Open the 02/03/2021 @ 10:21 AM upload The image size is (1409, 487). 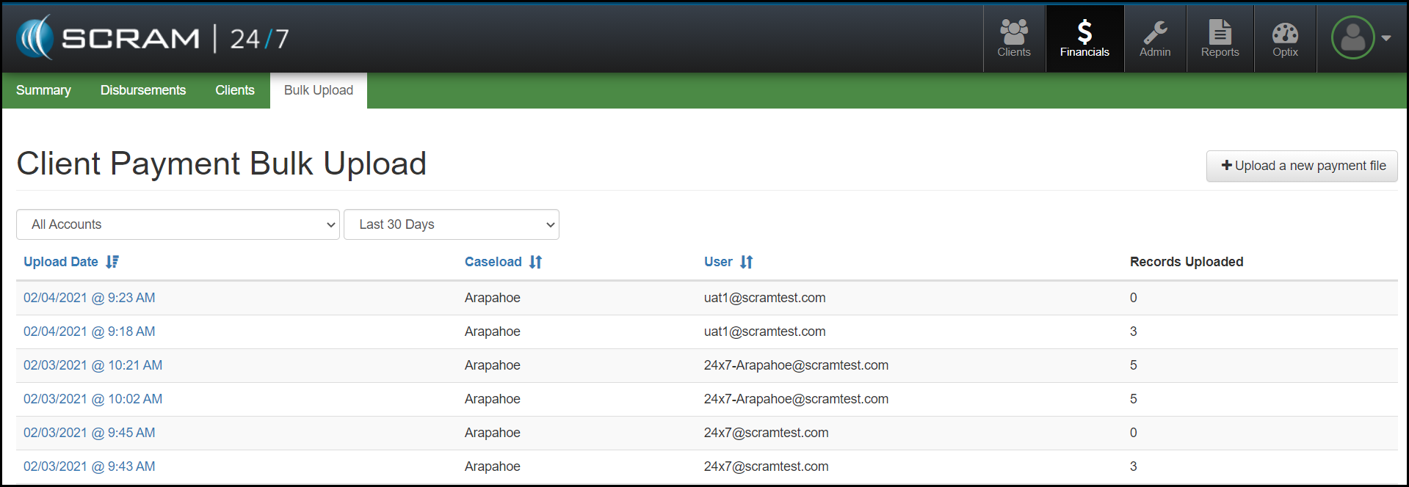93,365
